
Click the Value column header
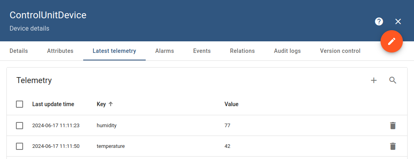coord(231,104)
